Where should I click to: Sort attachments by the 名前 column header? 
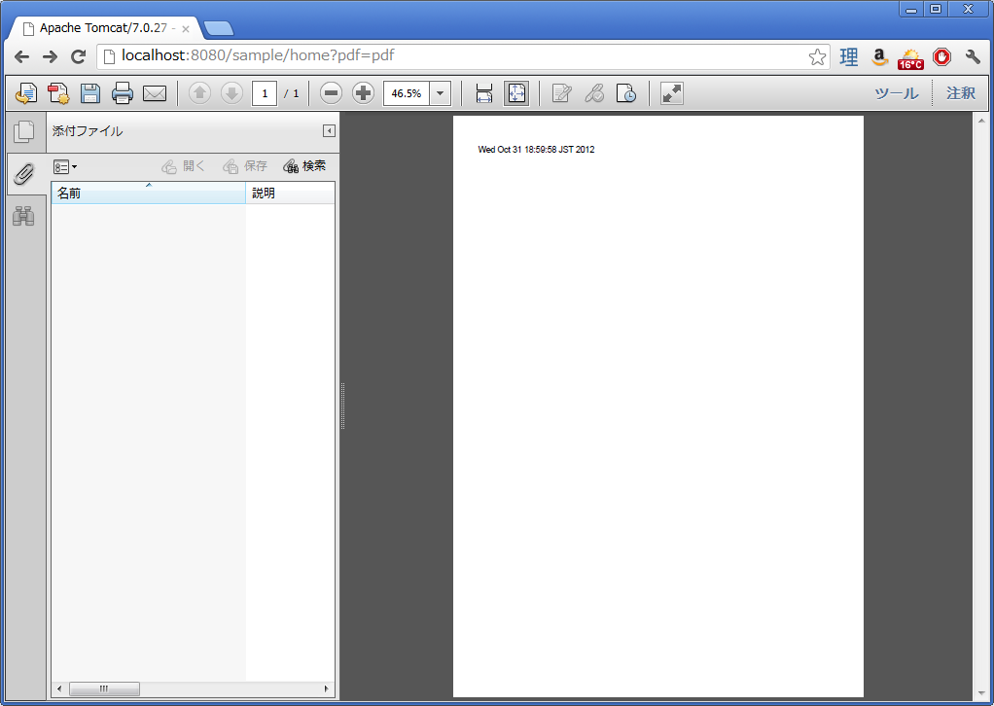pos(148,194)
